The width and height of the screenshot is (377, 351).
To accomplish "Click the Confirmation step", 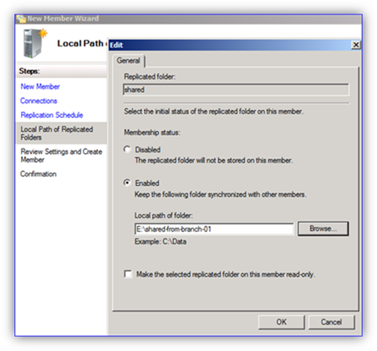I will pyautogui.click(x=38, y=174).
